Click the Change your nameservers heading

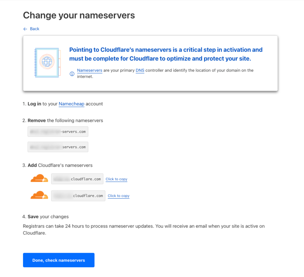click(x=79, y=15)
